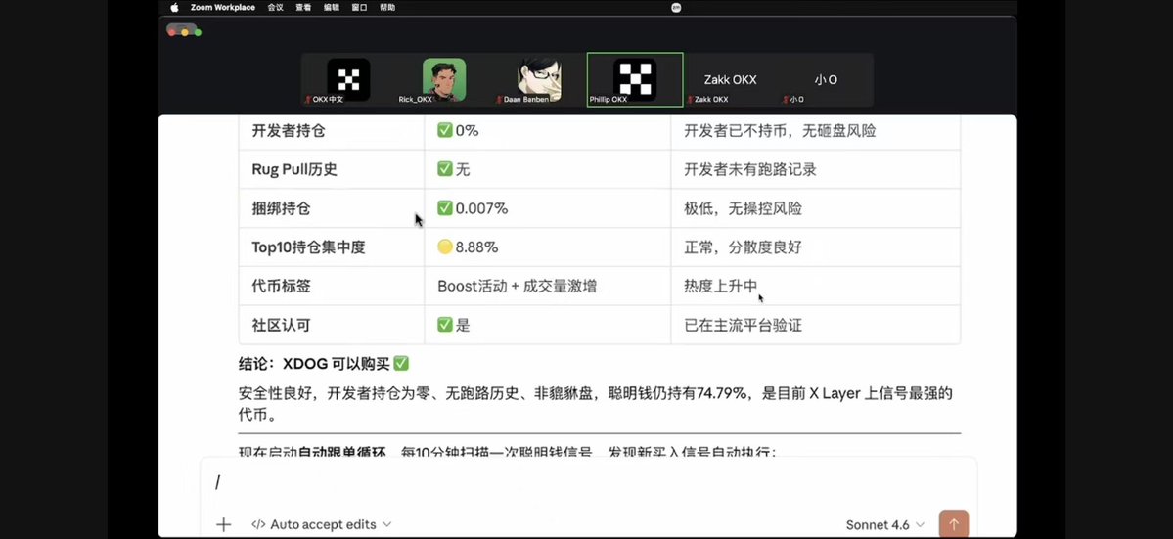Click 热度上升中 text
This screenshot has height=539, width=1173.
(x=721, y=287)
